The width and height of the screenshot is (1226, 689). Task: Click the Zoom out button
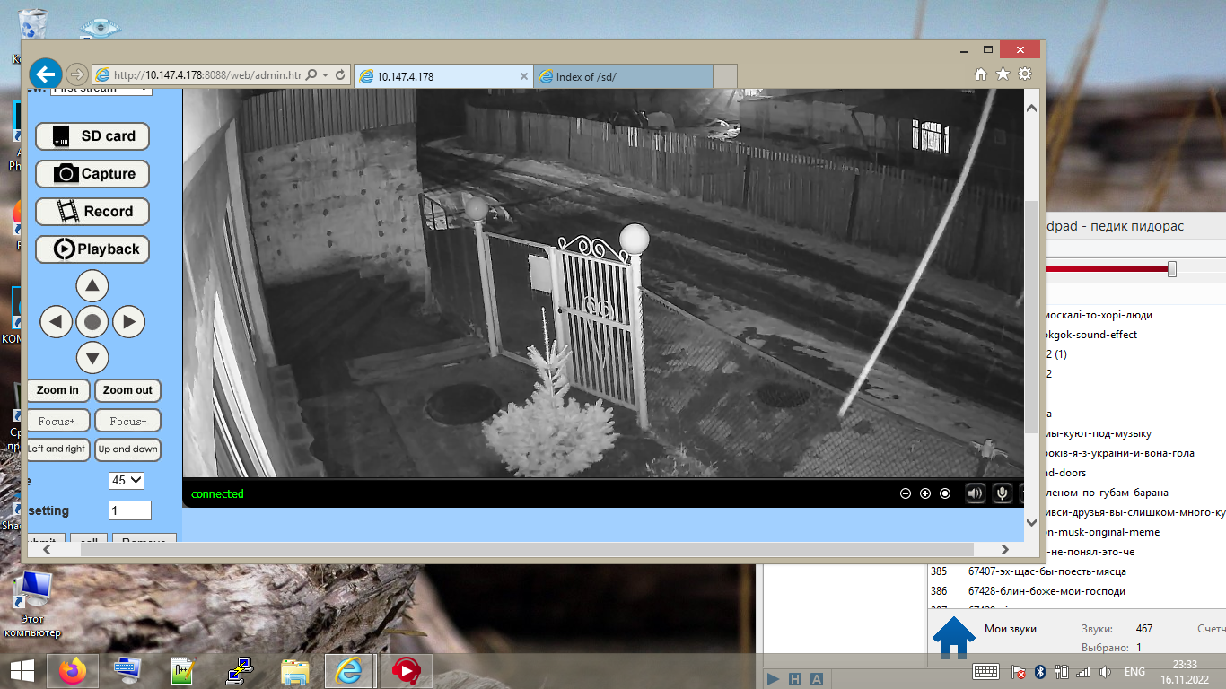pyautogui.click(x=127, y=390)
